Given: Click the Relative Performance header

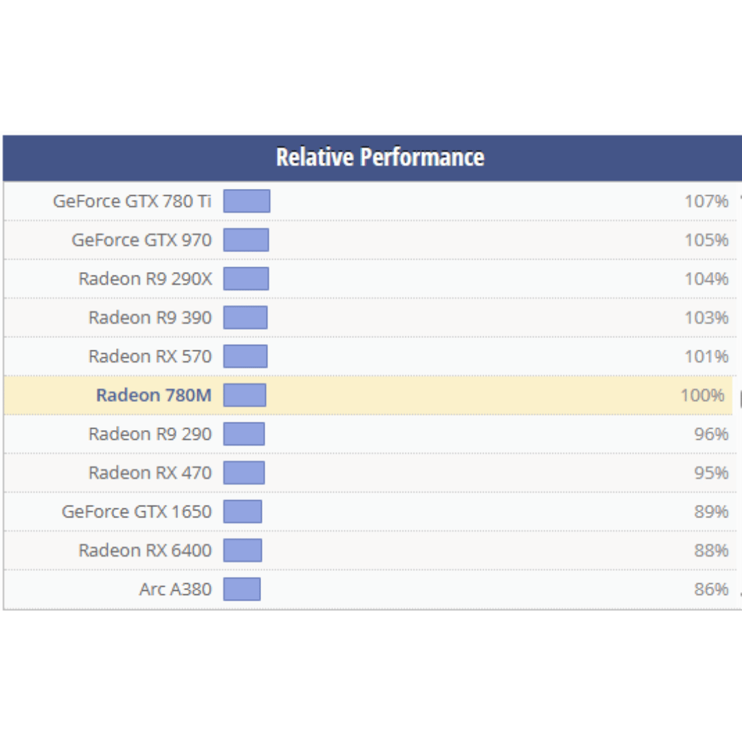Looking at the screenshot, I should tap(380, 157).
